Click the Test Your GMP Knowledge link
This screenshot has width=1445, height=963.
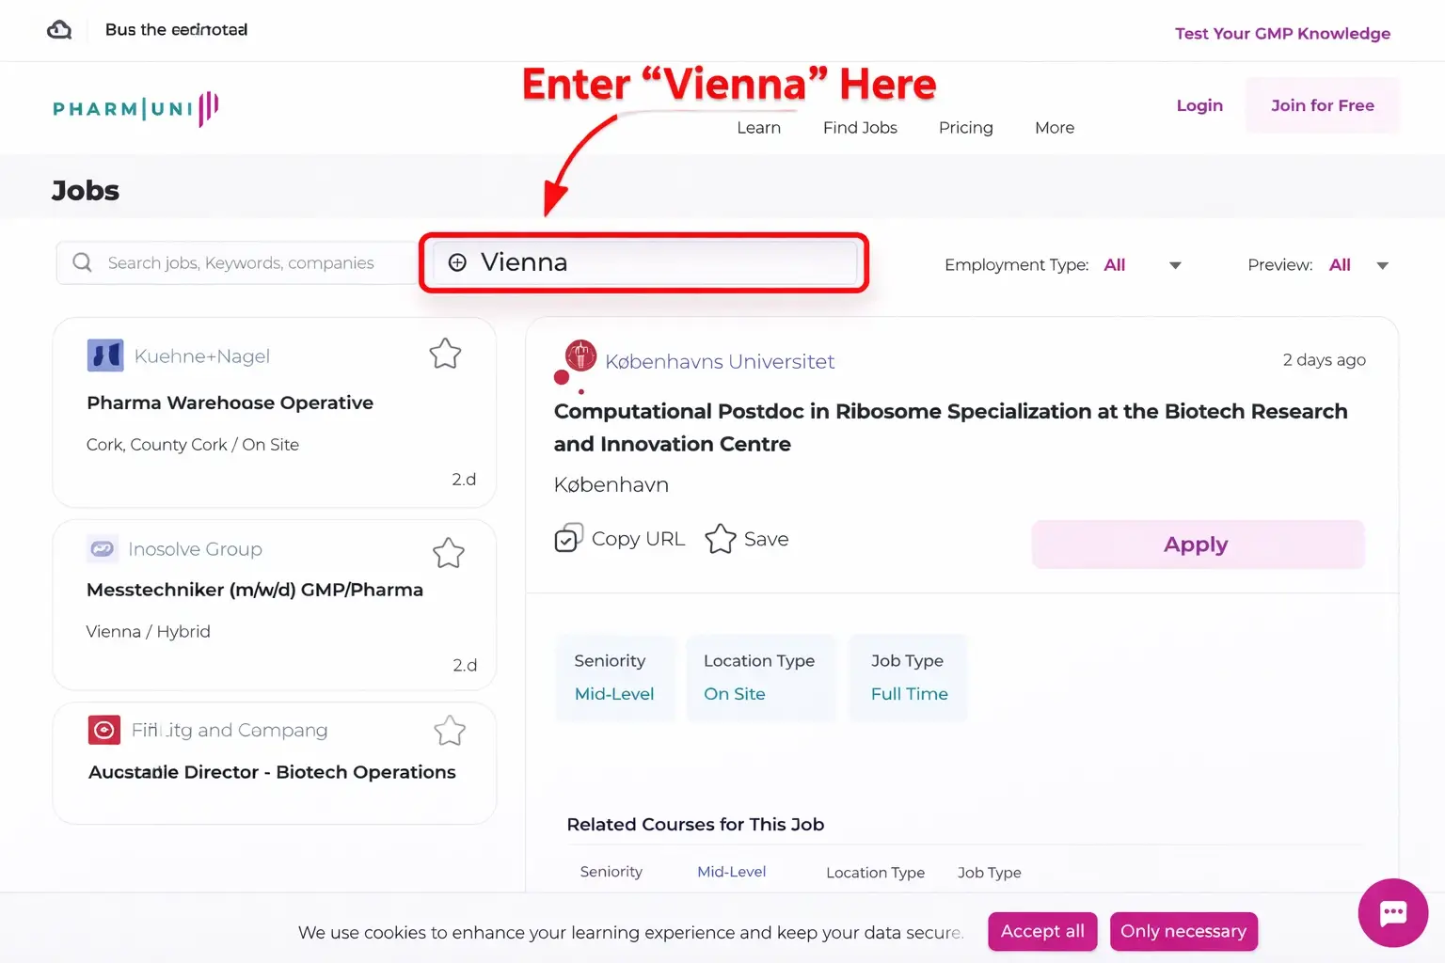coord(1282,34)
